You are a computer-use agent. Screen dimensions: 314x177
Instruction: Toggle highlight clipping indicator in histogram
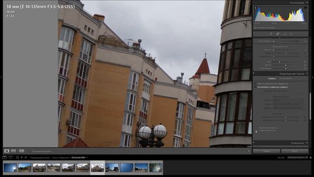point(305,8)
